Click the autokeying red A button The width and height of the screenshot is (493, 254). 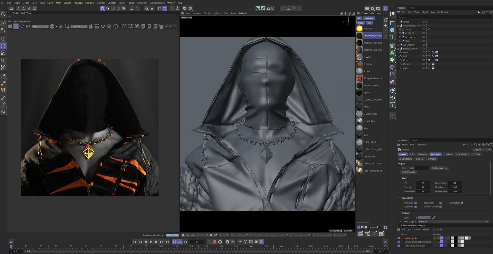pos(215,242)
